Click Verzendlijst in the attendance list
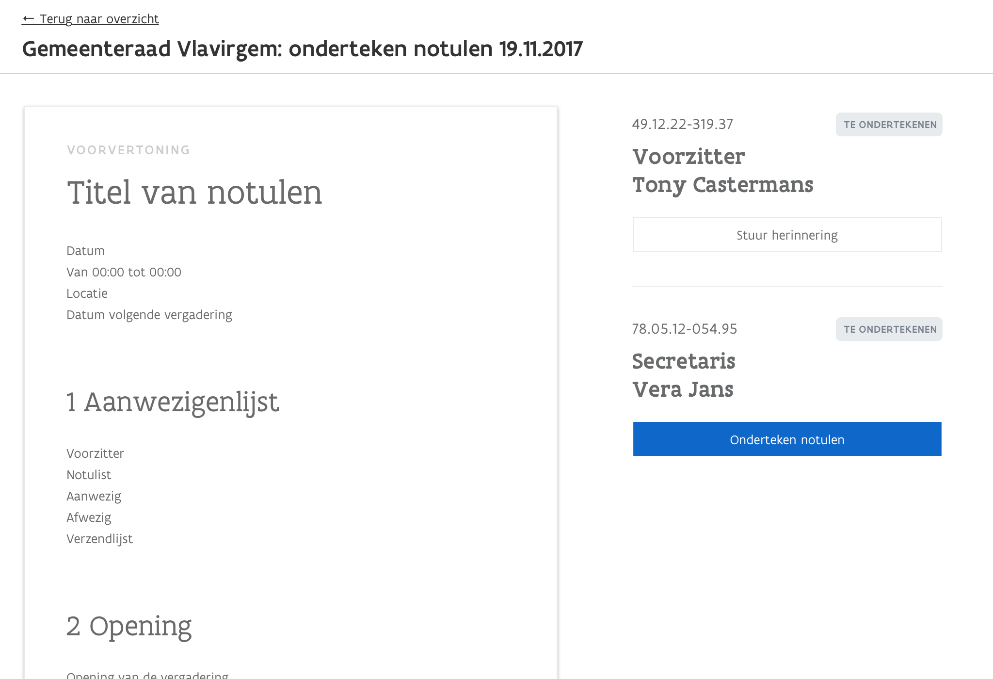 click(99, 539)
